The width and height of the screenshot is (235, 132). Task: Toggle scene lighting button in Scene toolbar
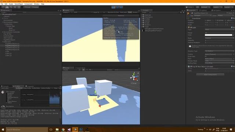pyautogui.click(x=83, y=70)
